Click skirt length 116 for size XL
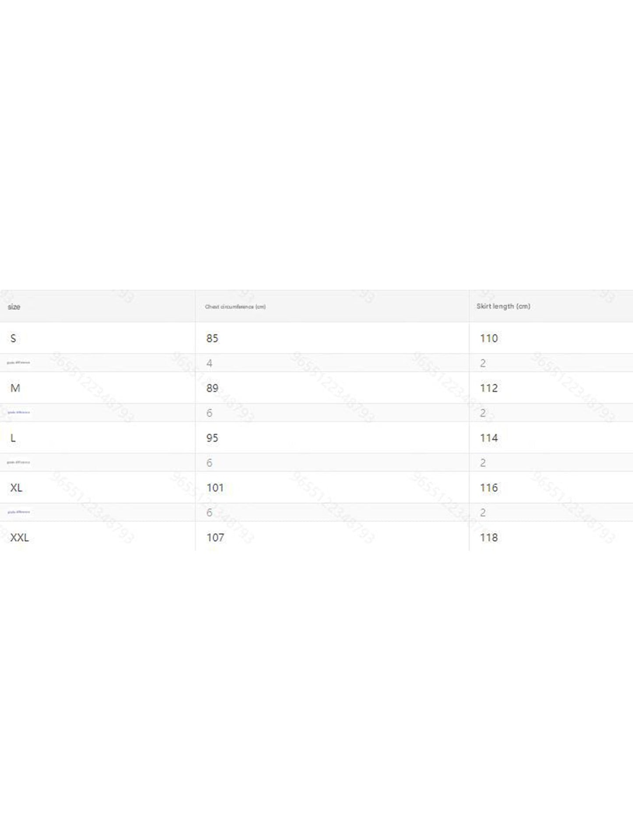Image resolution: width=633 pixels, height=840 pixels. [x=489, y=488]
